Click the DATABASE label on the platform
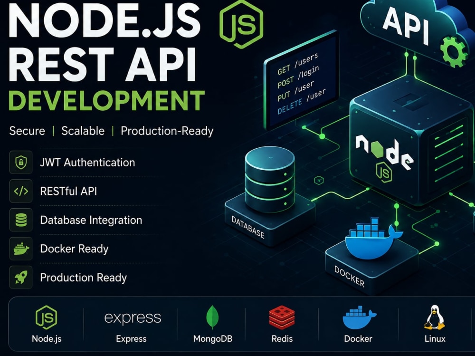The image size is (475, 356). tap(248, 227)
